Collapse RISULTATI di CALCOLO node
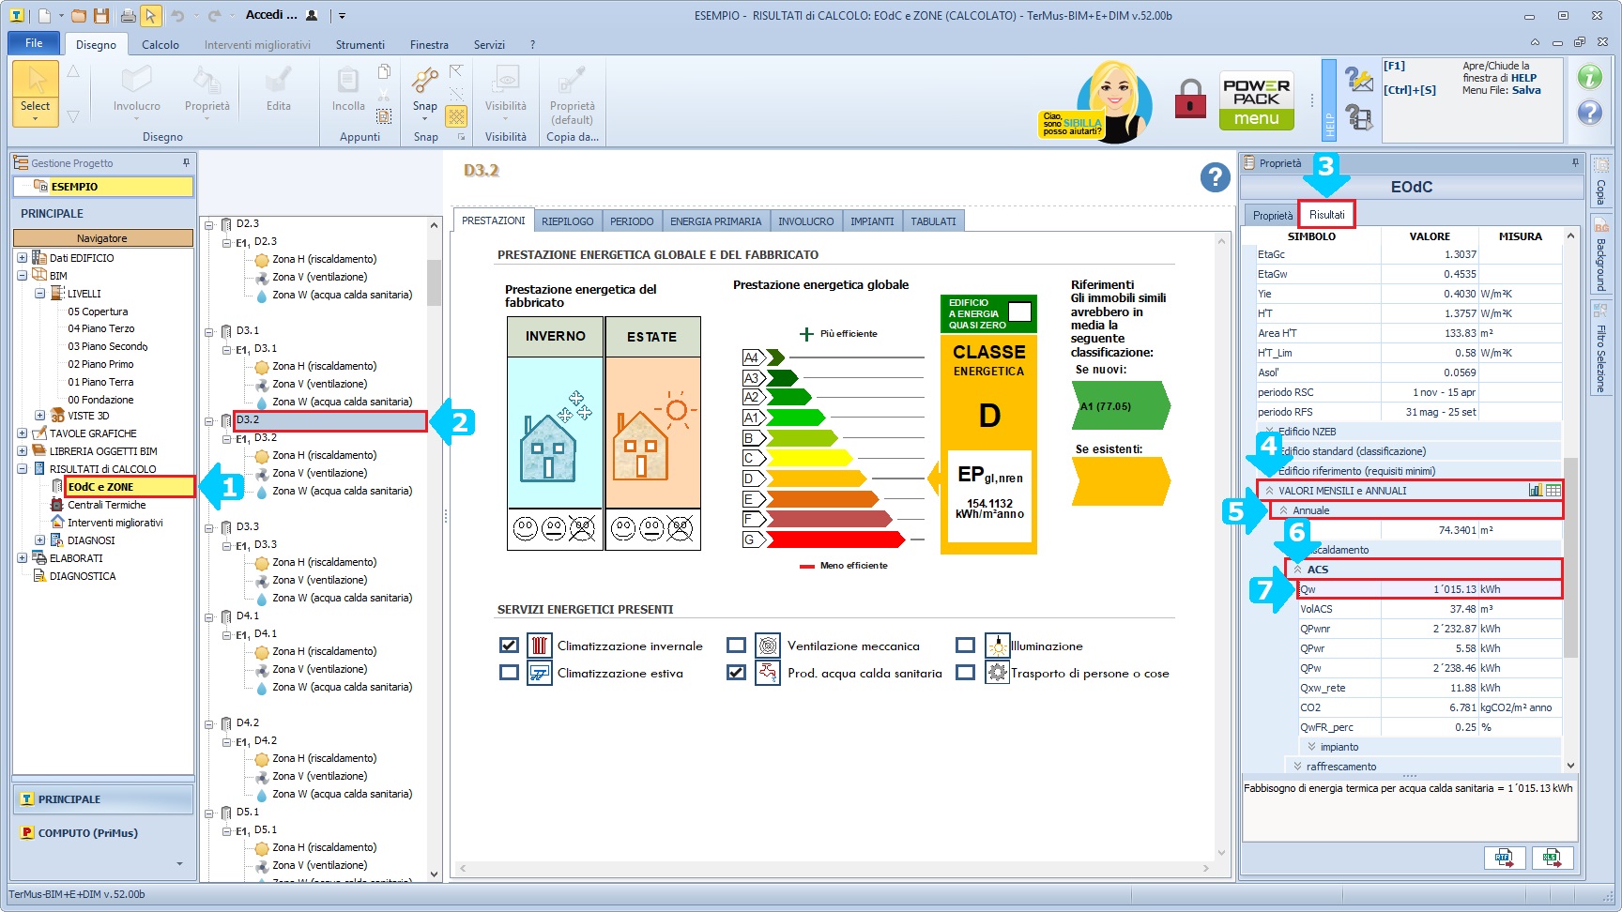The width and height of the screenshot is (1622, 912). [22, 469]
